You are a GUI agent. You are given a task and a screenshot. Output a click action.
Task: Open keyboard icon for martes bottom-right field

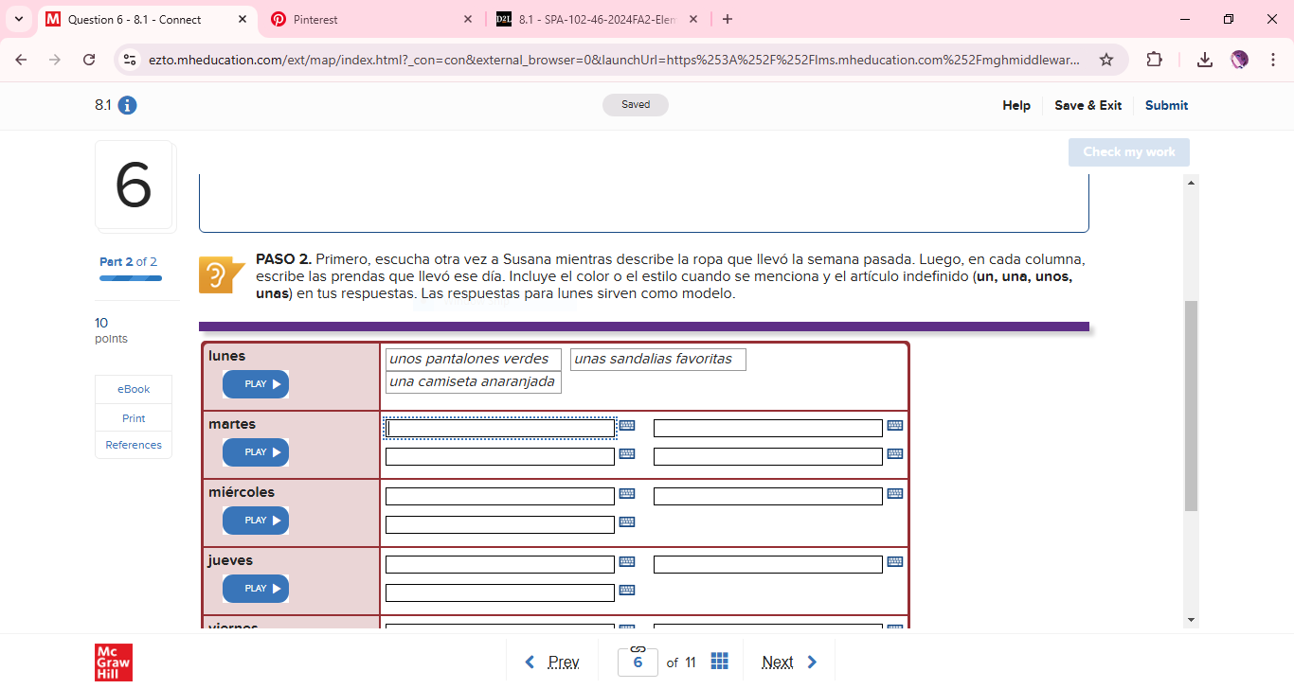point(895,454)
